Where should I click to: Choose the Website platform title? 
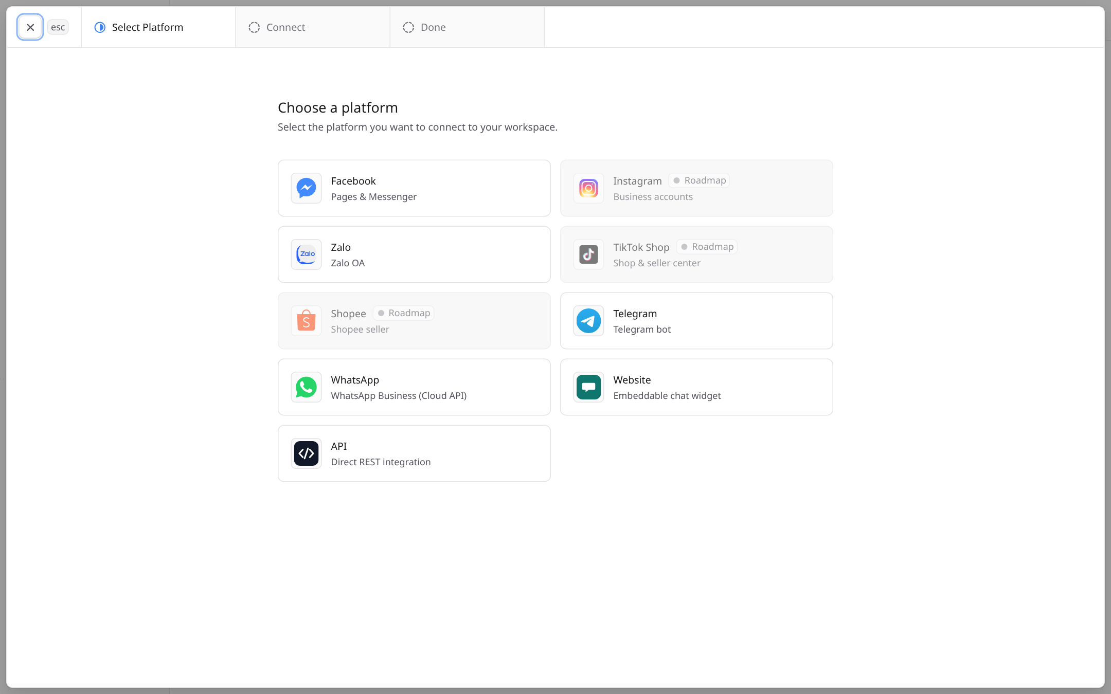(x=632, y=380)
